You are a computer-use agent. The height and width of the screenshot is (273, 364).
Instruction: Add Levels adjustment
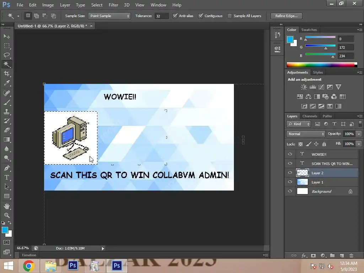[312, 87]
